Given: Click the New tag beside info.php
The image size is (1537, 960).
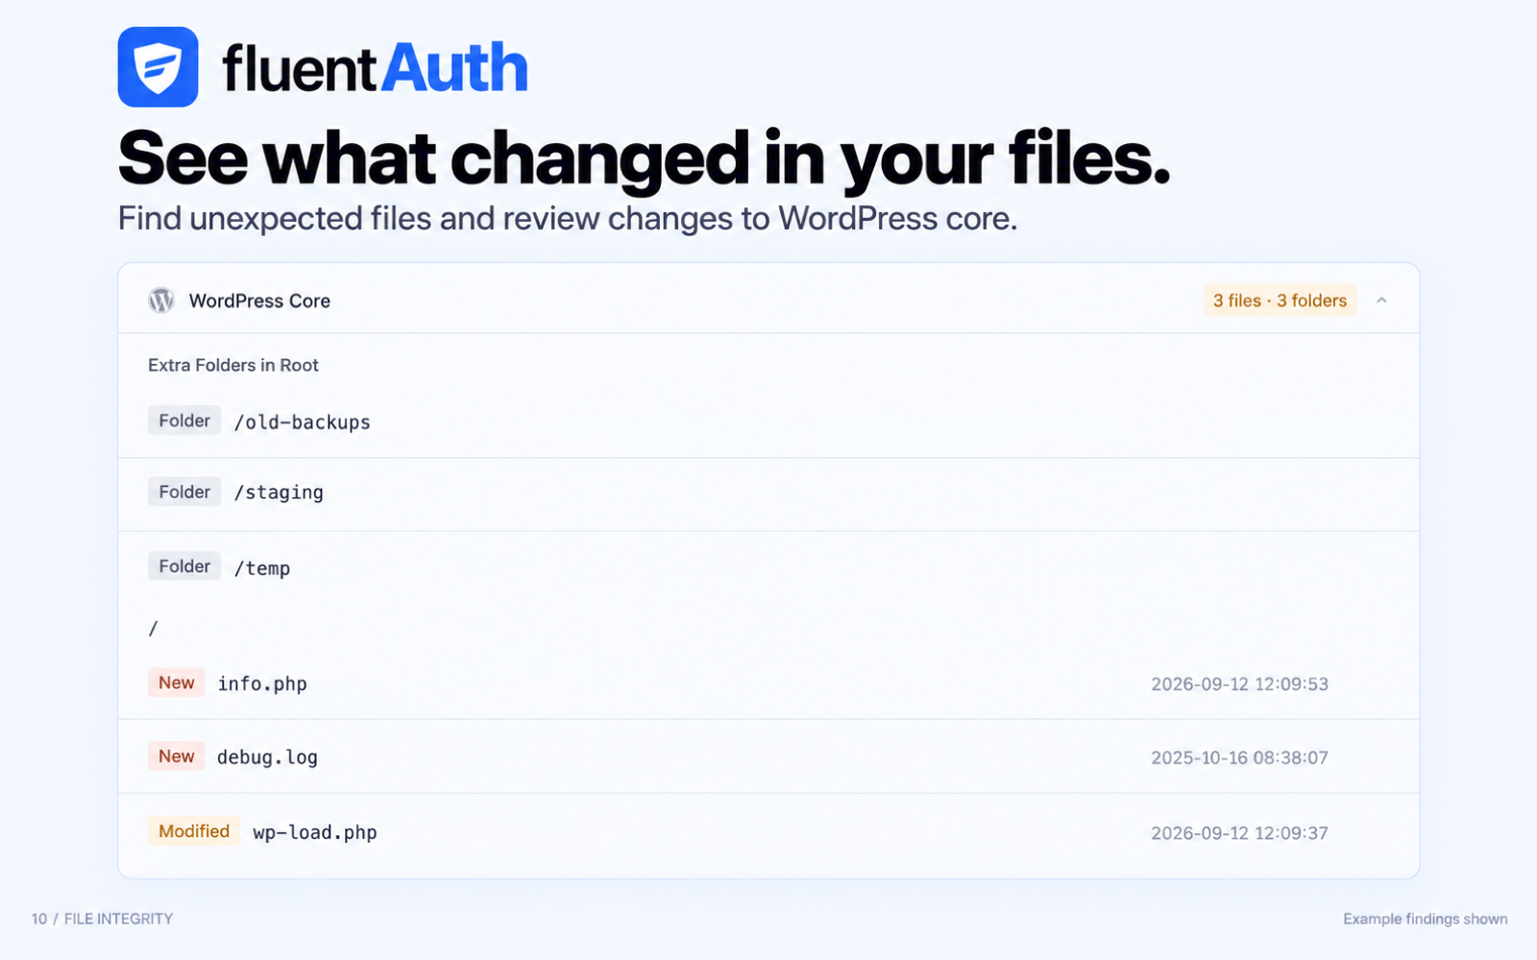Looking at the screenshot, I should pyautogui.click(x=176, y=683).
